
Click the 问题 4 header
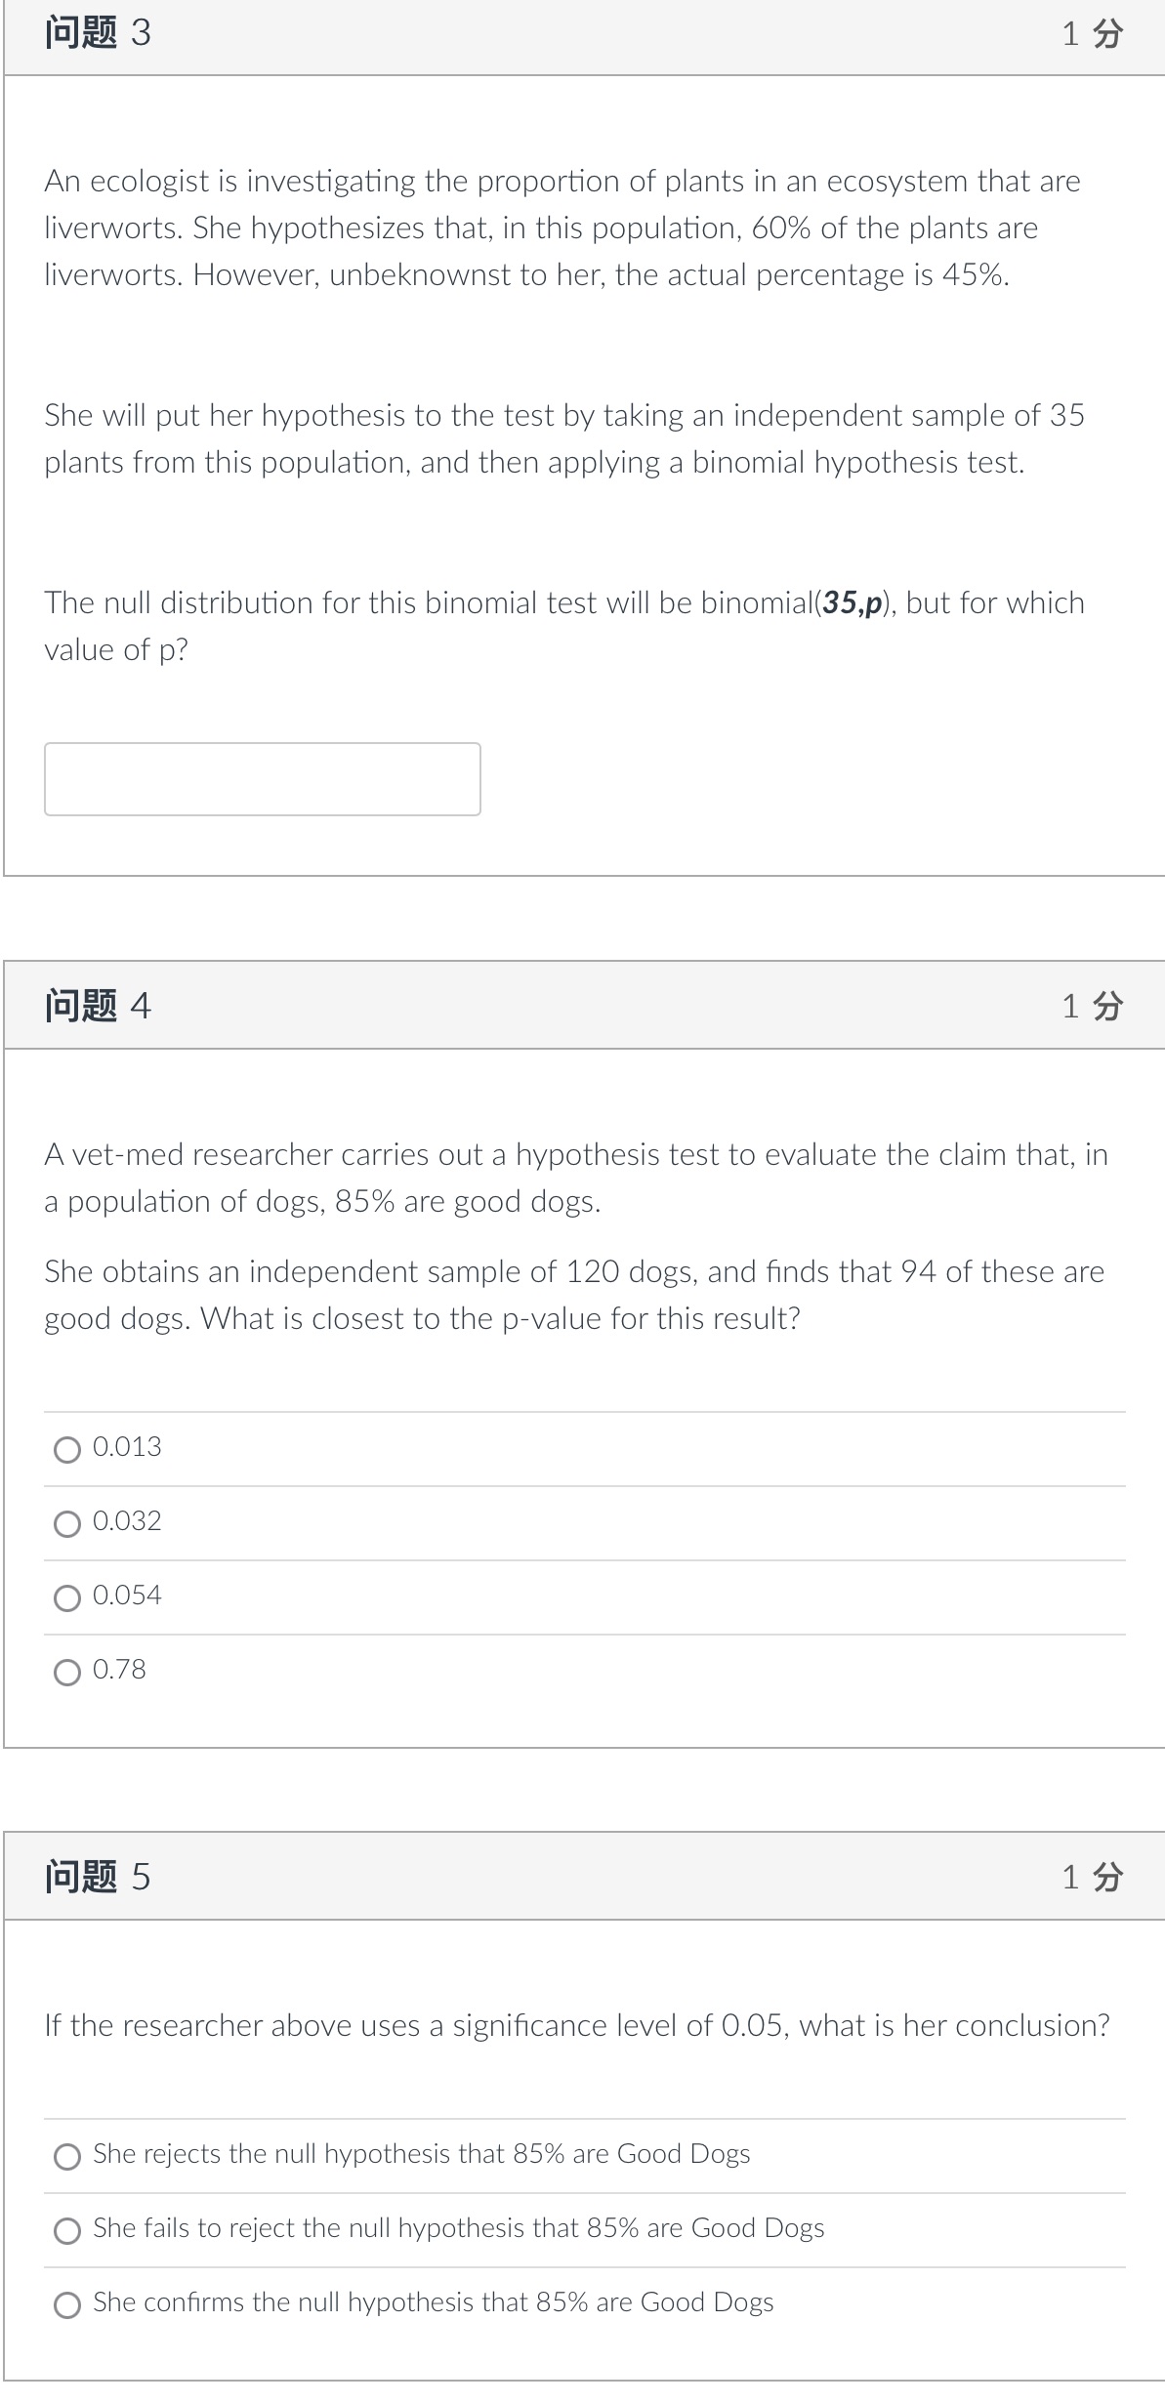click(x=94, y=1003)
